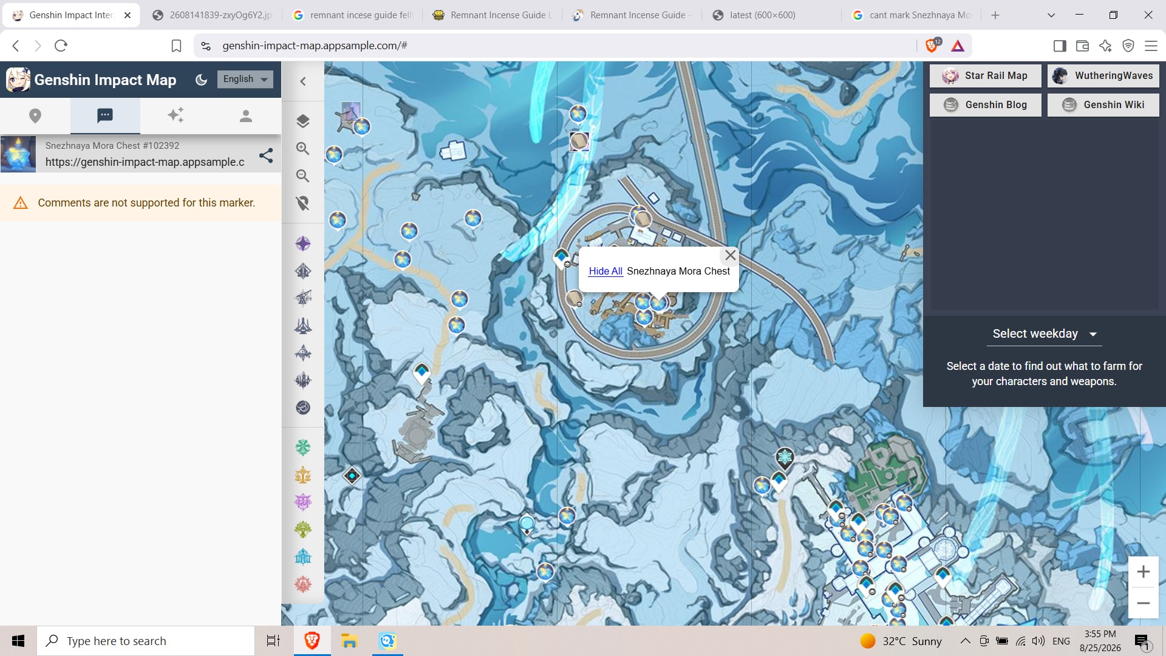This screenshot has height=656, width=1166.
Task: Open the tab search dropdown arrow
Action: click(x=1051, y=15)
